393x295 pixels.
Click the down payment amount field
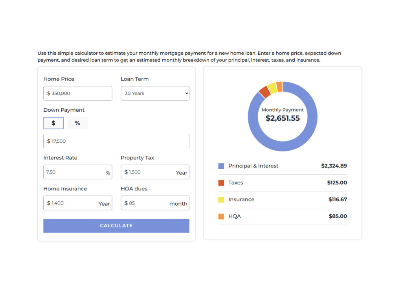click(x=116, y=141)
